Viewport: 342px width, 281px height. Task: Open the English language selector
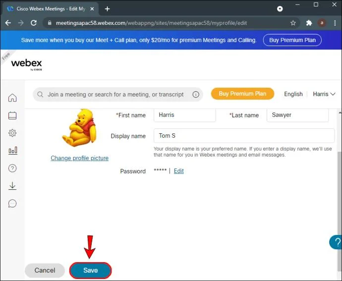(x=293, y=94)
